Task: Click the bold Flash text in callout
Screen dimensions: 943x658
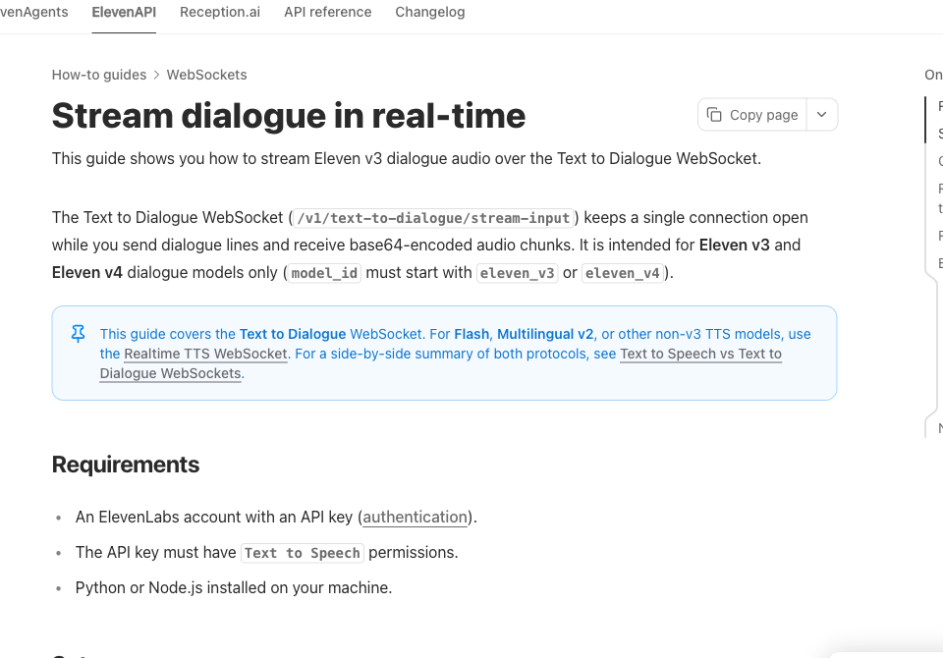Action: [x=471, y=334]
